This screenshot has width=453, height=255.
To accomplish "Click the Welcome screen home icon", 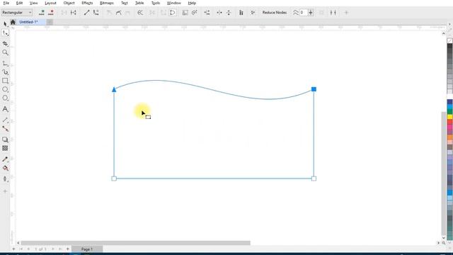I will [13, 22].
